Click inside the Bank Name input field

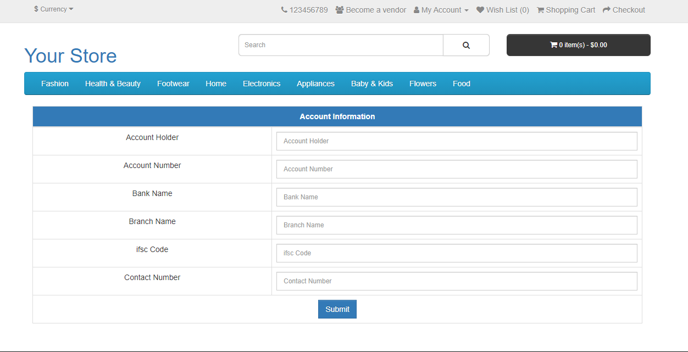(x=457, y=197)
